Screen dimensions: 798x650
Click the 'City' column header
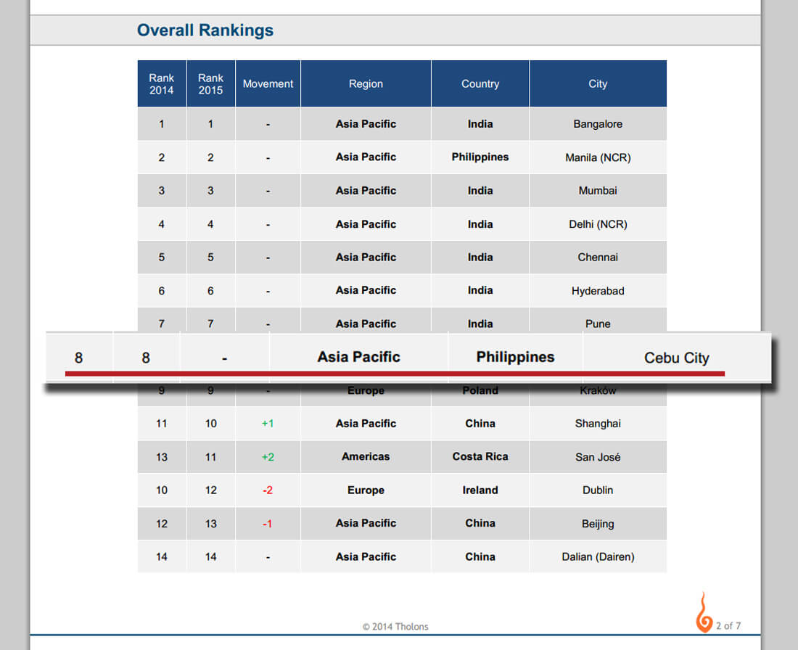click(598, 84)
